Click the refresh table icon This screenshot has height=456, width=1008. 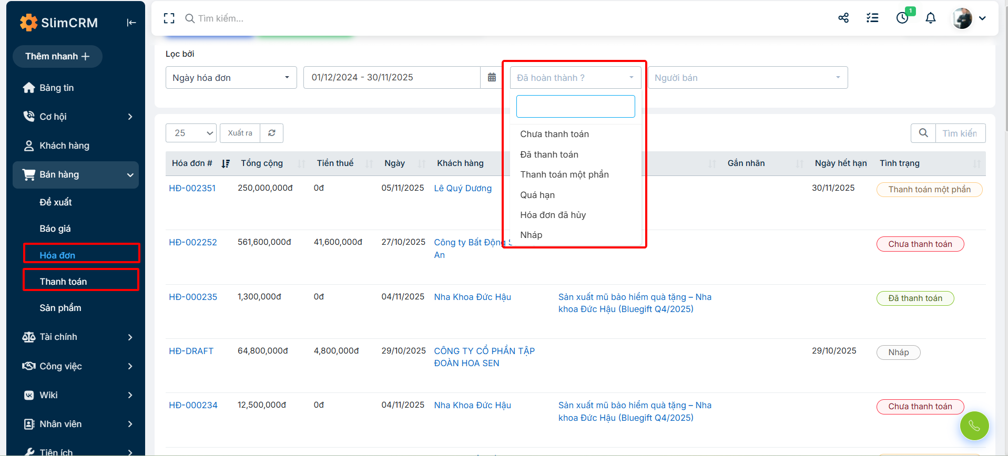click(272, 133)
